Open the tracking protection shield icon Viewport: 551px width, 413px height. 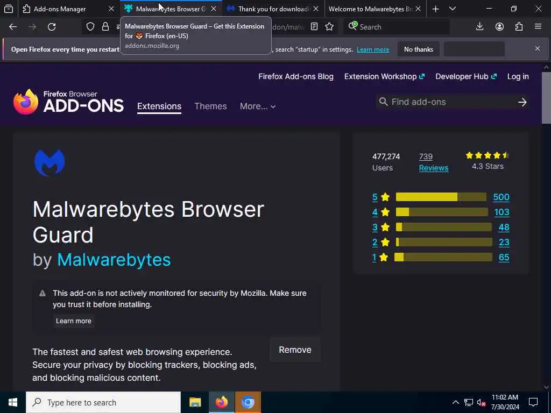90,27
